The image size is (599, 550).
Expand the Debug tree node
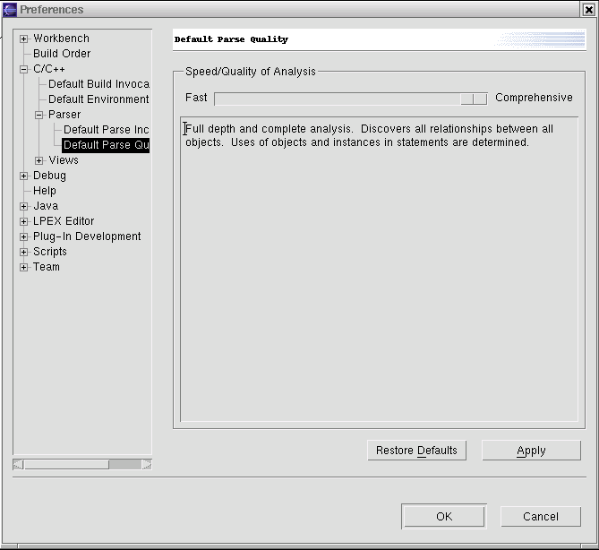point(24,176)
